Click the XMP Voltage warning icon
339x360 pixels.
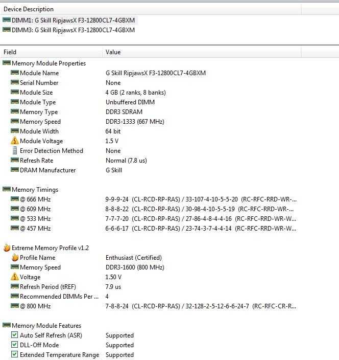[x=15, y=277]
